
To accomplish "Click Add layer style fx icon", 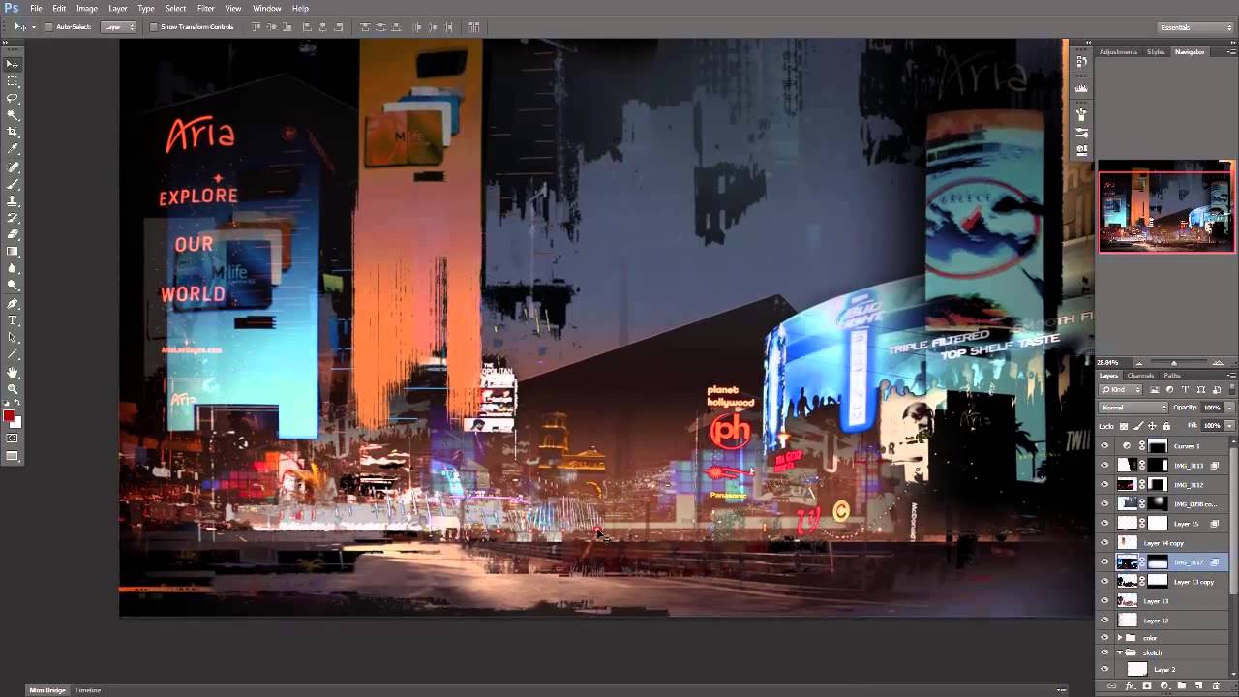I will pos(1131,685).
